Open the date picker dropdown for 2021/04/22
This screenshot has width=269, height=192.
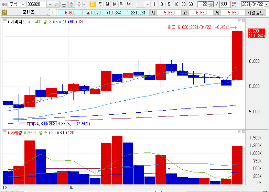[267, 4]
